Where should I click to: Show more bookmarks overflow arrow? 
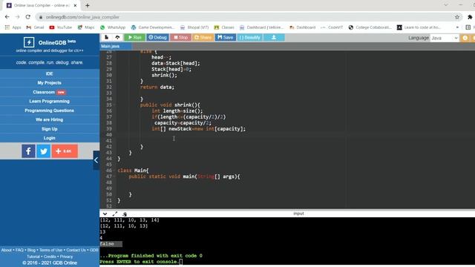[457, 27]
